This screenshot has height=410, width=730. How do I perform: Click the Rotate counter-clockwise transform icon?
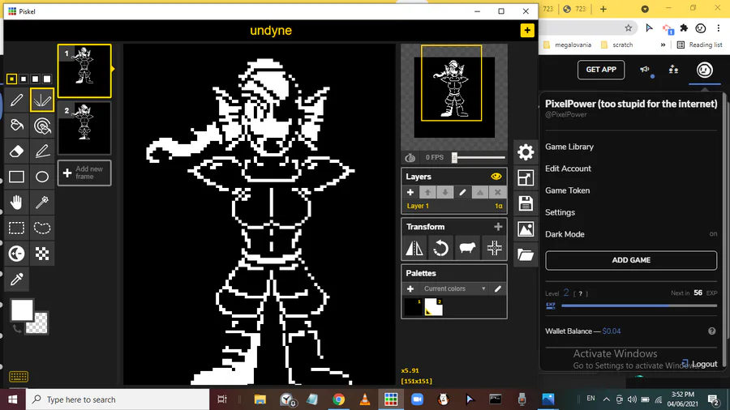click(x=440, y=248)
